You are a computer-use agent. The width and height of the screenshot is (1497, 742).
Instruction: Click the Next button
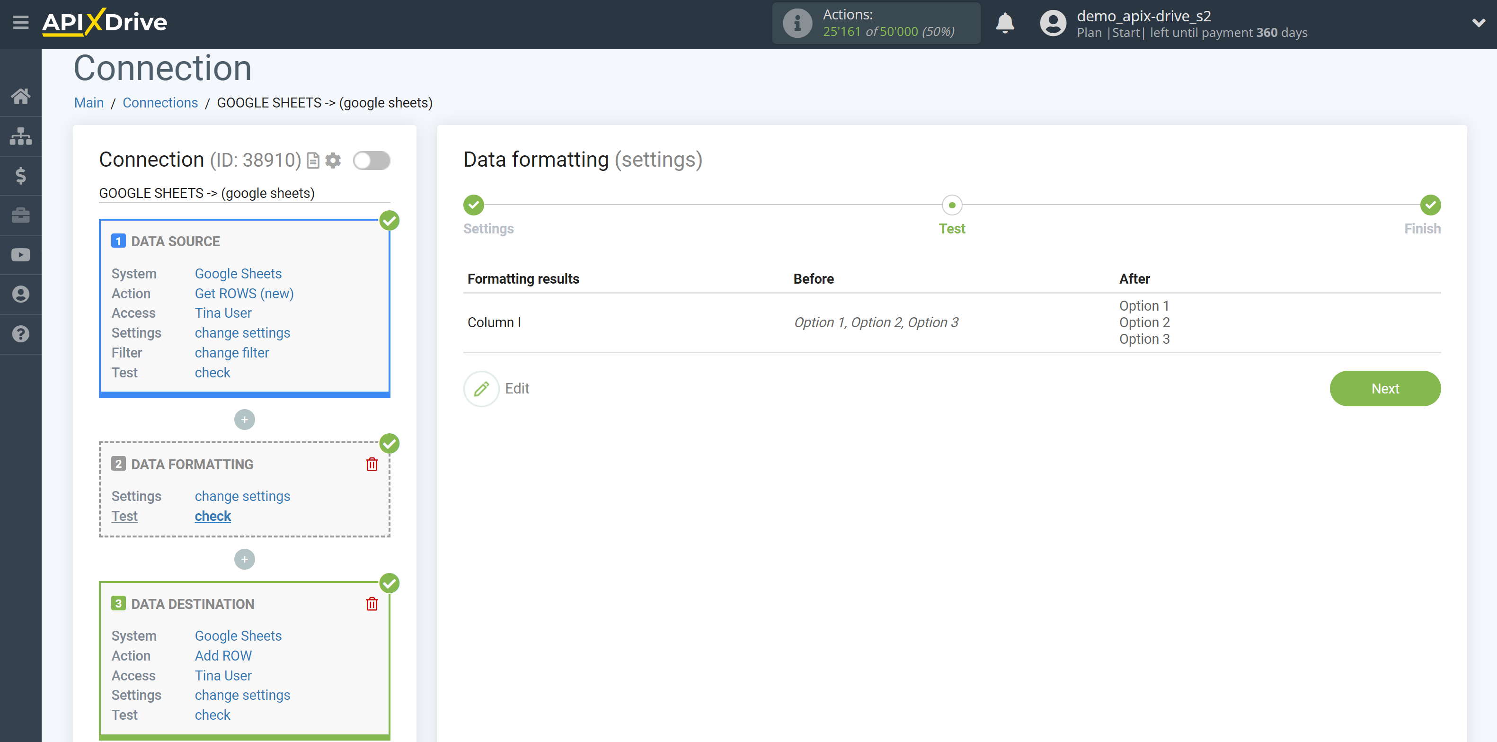[1385, 389]
